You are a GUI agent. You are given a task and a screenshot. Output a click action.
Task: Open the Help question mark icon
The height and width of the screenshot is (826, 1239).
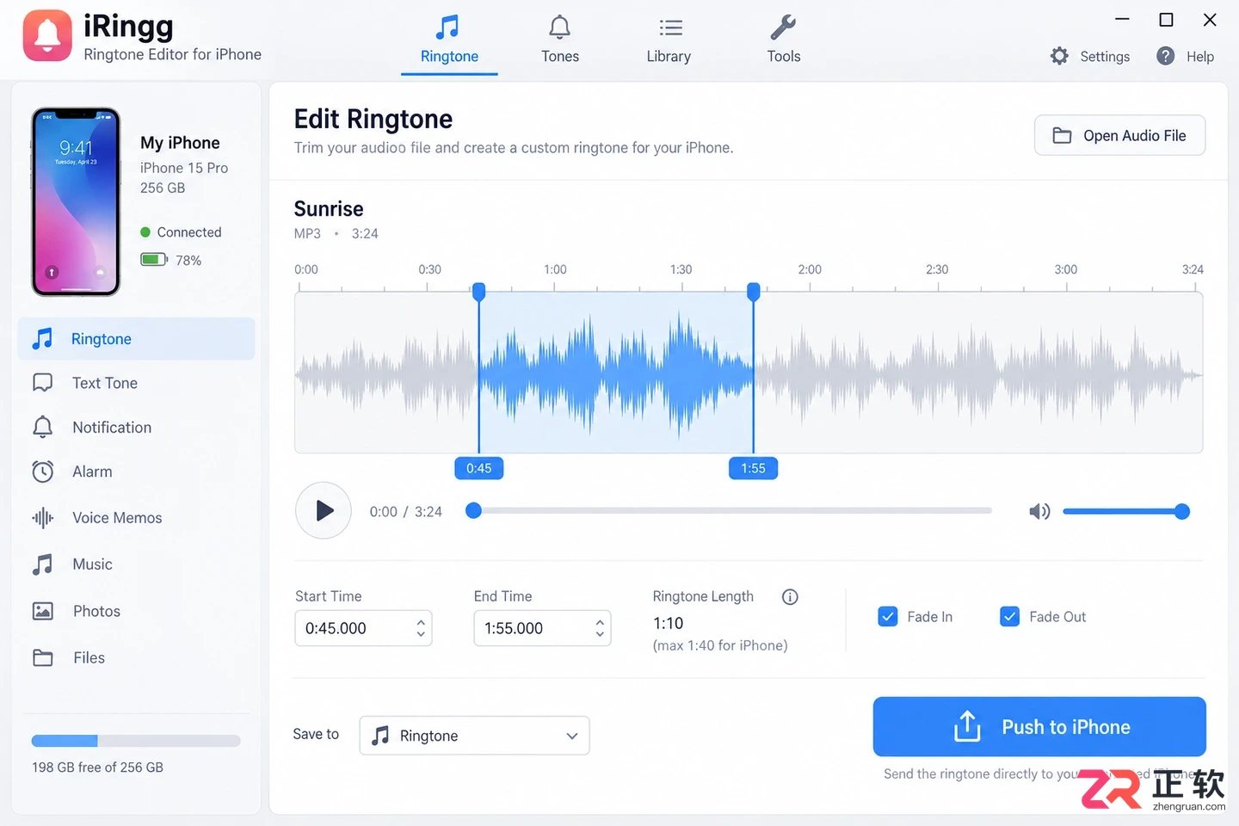click(1166, 56)
